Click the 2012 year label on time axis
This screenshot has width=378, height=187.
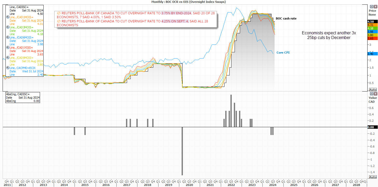[x=22, y=185]
